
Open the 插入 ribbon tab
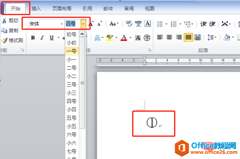tap(36, 8)
